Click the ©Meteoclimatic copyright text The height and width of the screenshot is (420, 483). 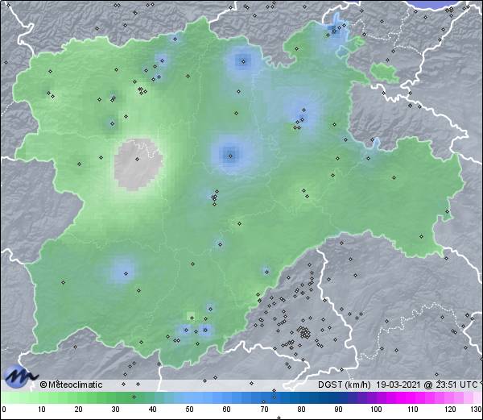pos(71,385)
